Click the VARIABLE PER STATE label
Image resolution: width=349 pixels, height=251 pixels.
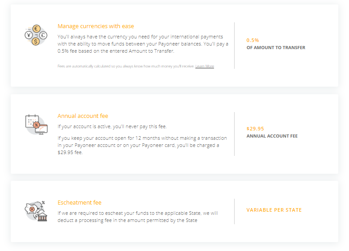point(274,210)
